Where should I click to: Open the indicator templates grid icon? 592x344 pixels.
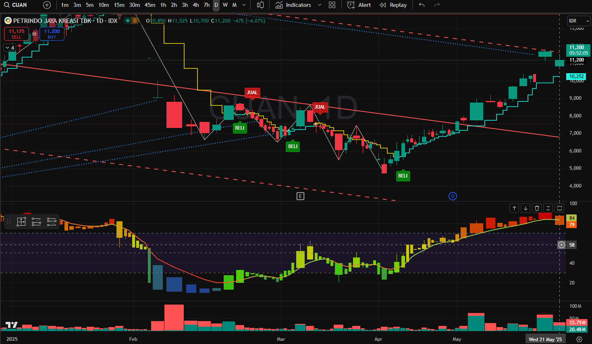click(x=332, y=5)
